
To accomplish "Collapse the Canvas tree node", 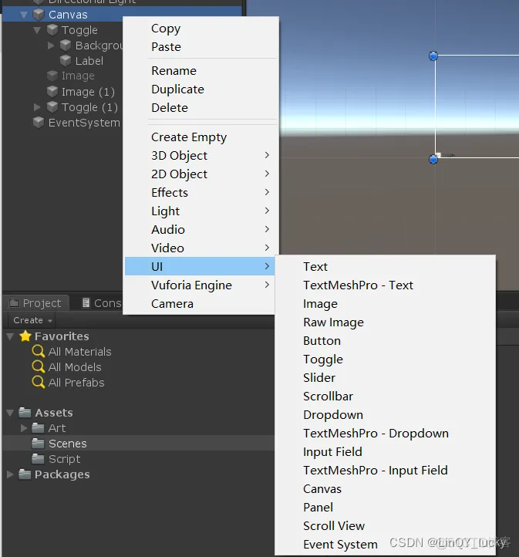I will (24, 15).
